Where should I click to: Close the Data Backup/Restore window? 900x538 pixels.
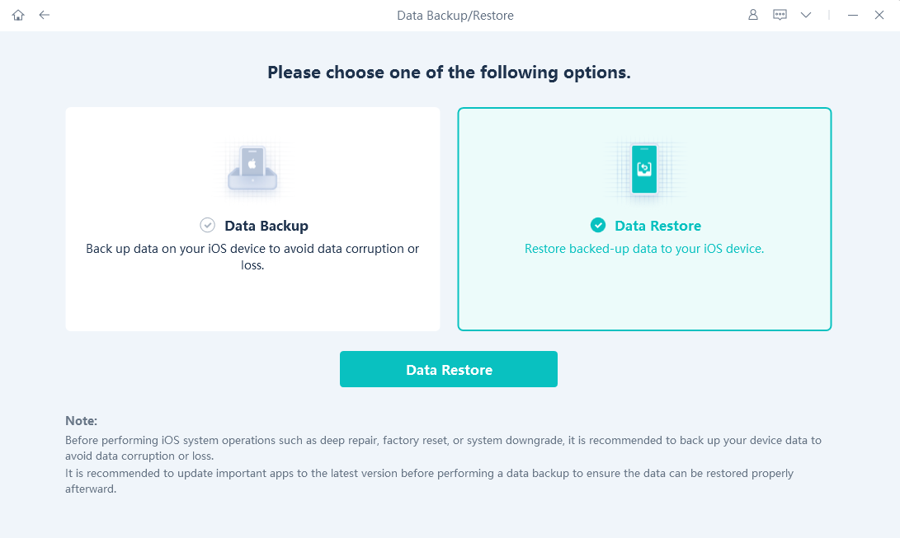[x=879, y=16]
